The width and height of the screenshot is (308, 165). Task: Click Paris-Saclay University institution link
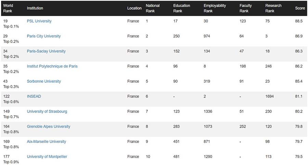(x=46, y=51)
